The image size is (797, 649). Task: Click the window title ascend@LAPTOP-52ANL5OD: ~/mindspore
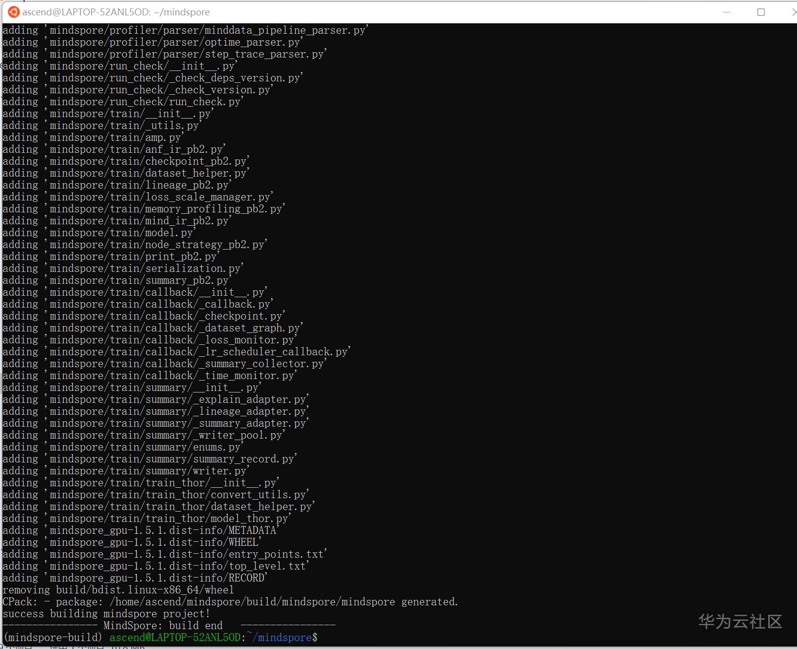point(116,12)
